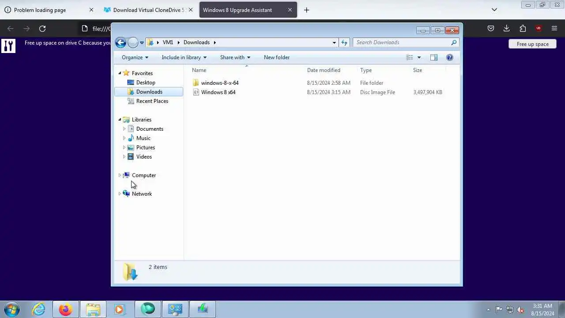Open the view options dropdown arrow

pos(419,57)
